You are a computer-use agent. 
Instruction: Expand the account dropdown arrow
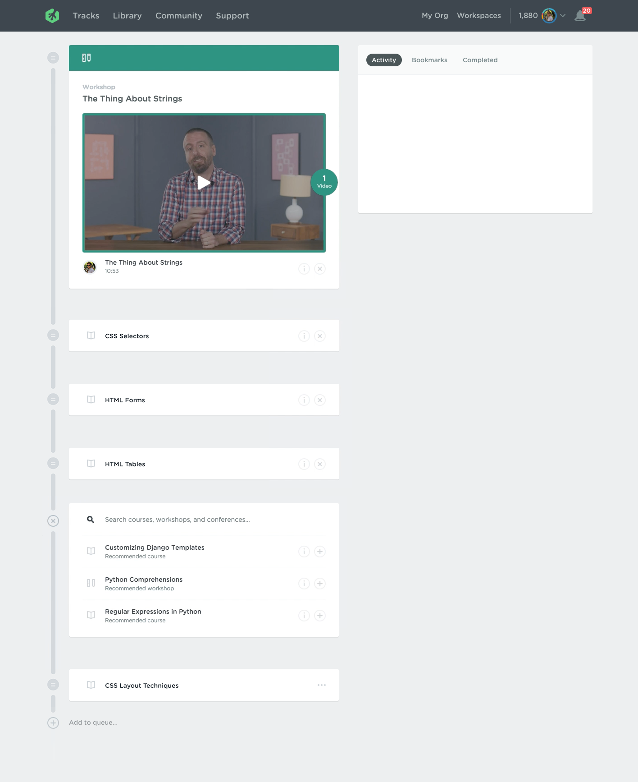(x=563, y=16)
